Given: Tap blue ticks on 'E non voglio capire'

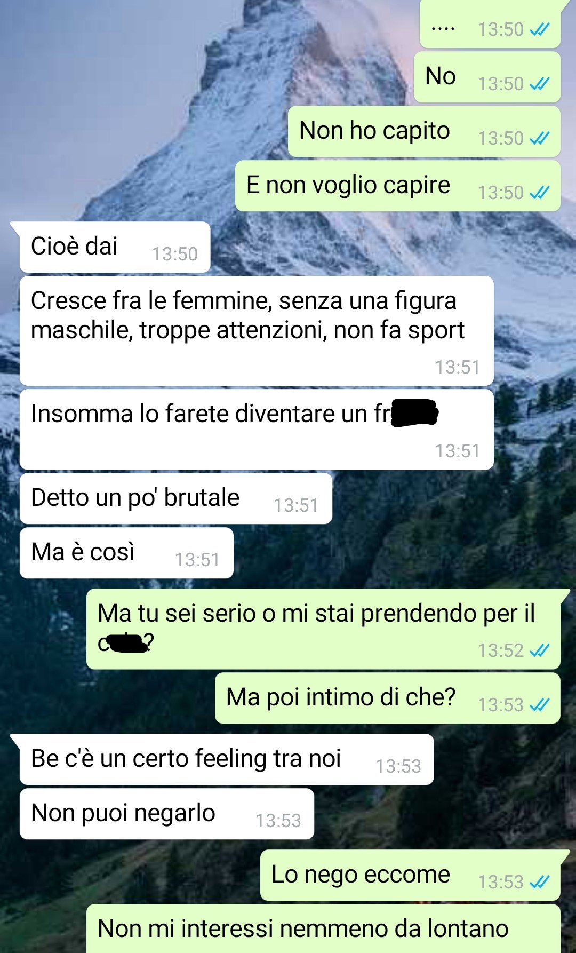Looking at the screenshot, I should tap(539, 193).
